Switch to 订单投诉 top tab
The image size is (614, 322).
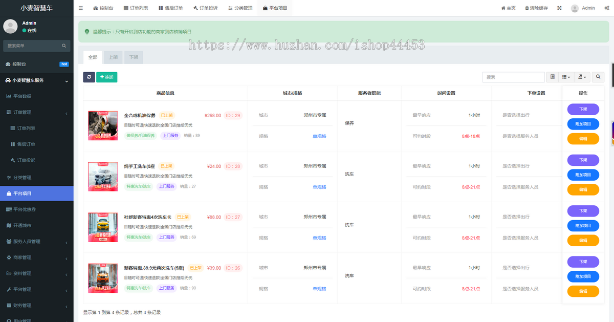point(205,8)
